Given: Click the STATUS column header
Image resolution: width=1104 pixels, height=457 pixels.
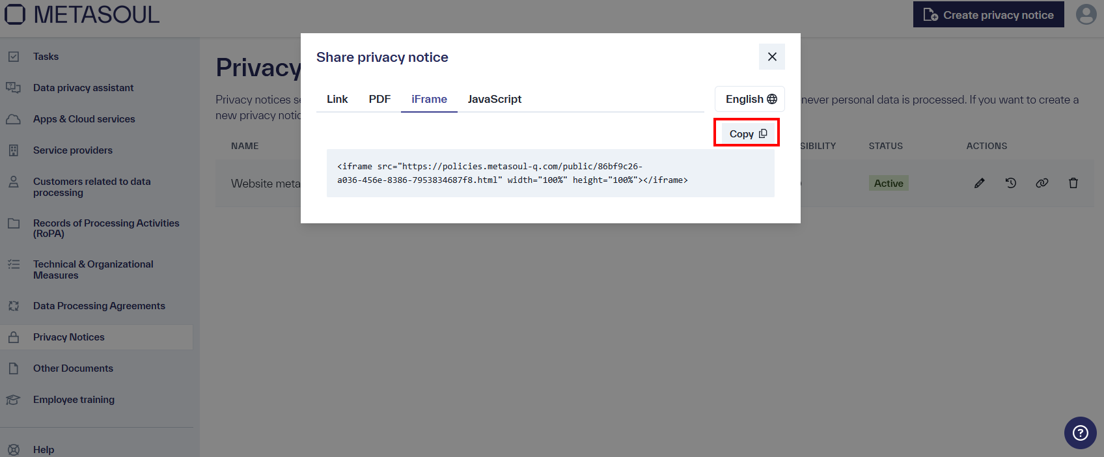Looking at the screenshot, I should (x=886, y=146).
